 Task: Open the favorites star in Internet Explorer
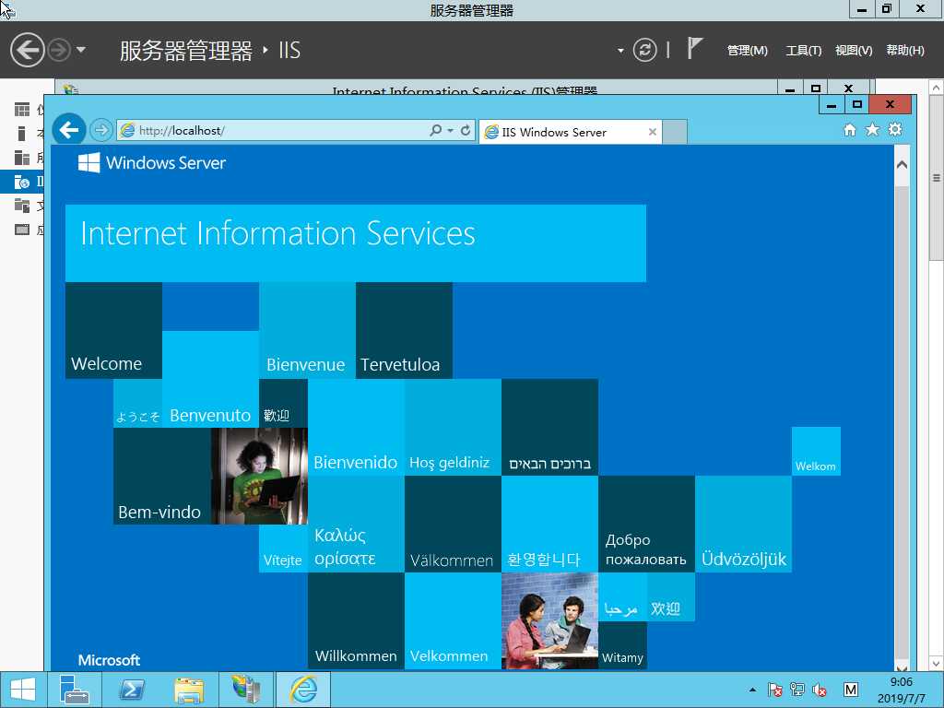click(x=872, y=129)
